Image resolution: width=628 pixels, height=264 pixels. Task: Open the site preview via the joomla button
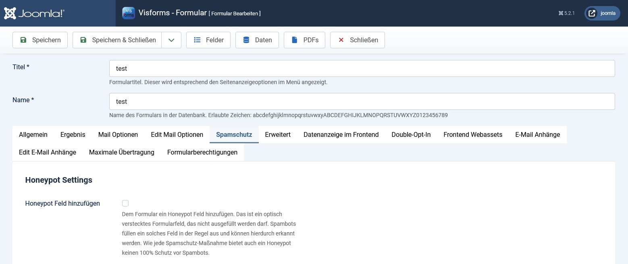click(x=602, y=13)
